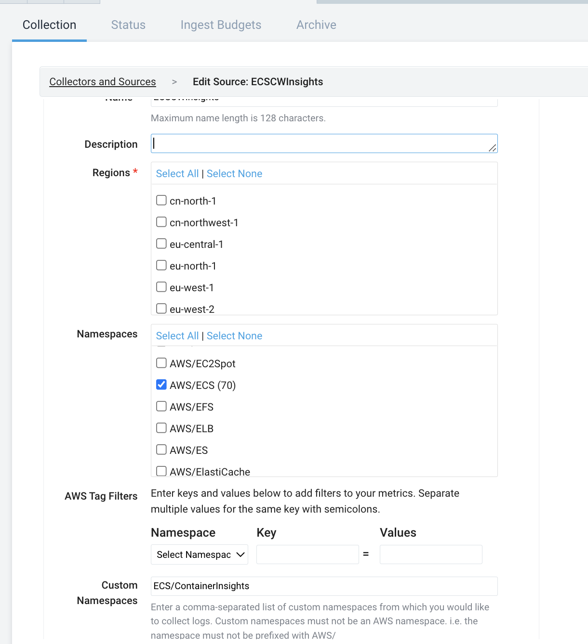The image size is (588, 644).
Task: Go to the Archive tab
Action: [x=316, y=25]
